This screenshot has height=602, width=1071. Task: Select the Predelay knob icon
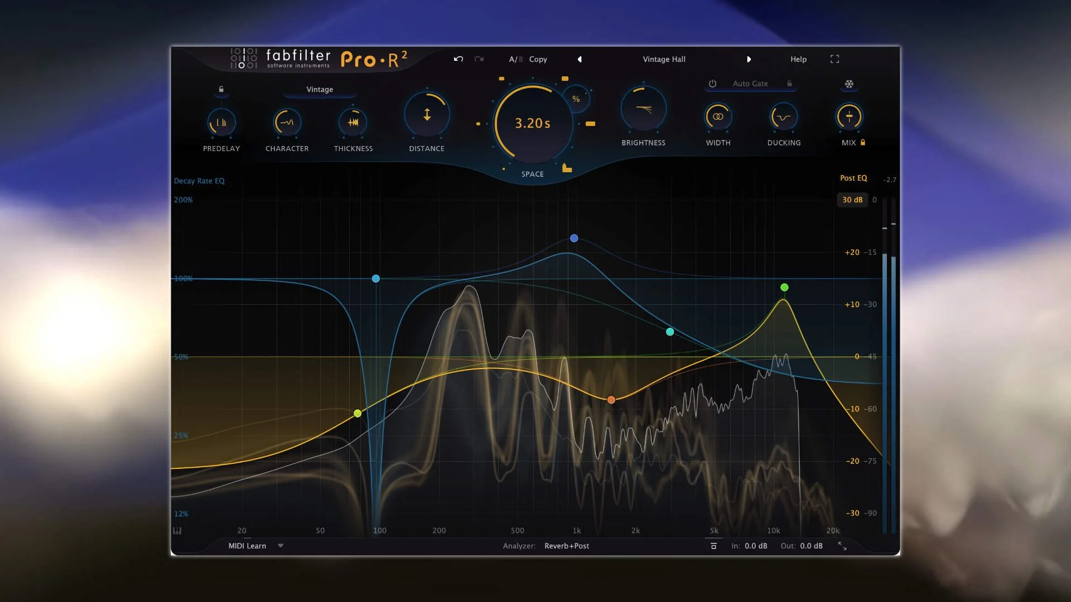221,122
